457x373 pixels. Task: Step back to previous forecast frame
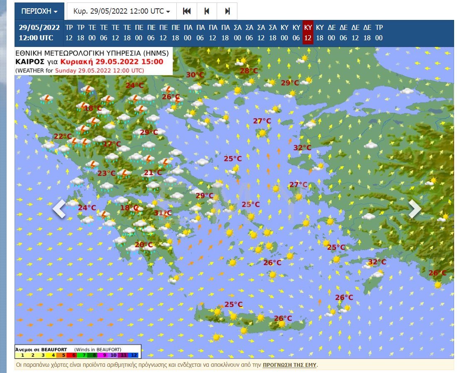(207, 11)
